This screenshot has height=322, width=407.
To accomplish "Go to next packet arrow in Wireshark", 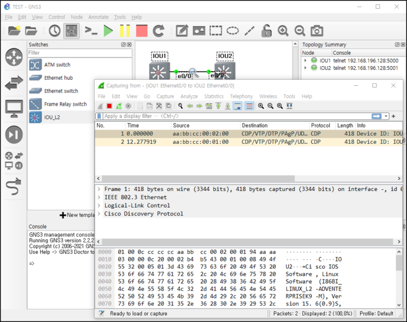I will [x=199, y=106].
